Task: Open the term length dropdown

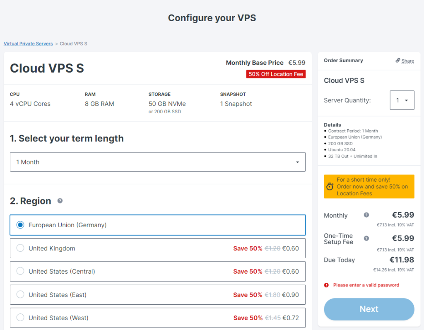Action: click(157, 162)
